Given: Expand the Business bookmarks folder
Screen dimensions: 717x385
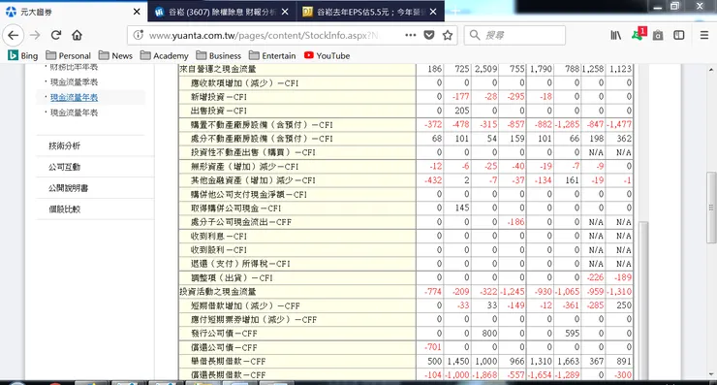Looking at the screenshot, I should pos(219,56).
